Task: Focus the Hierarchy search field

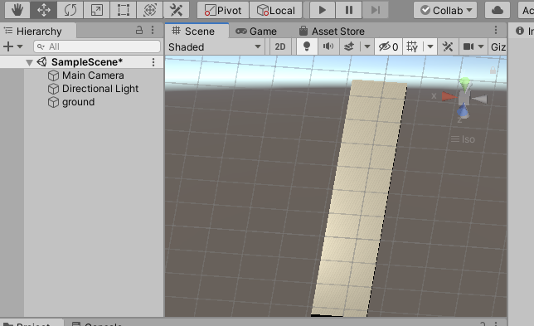Action: click(x=97, y=46)
